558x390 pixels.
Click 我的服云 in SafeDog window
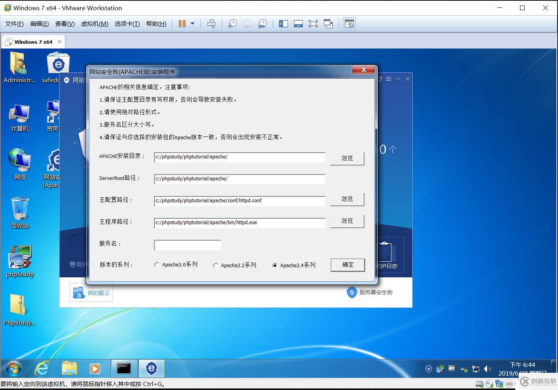pyautogui.click(x=91, y=293)
